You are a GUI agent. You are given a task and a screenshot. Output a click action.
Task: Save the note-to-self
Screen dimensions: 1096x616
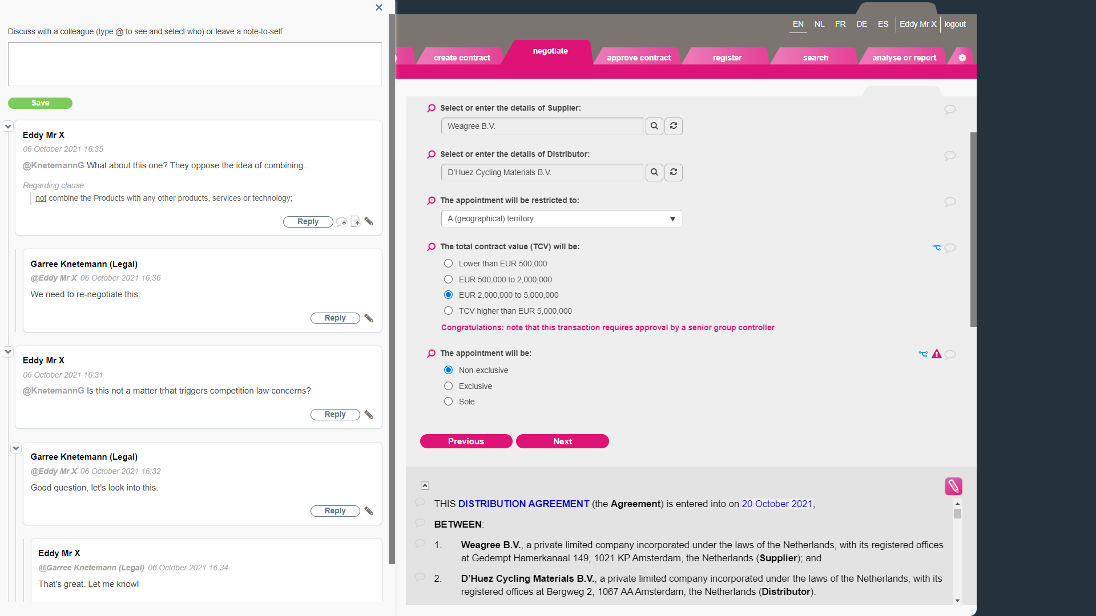[40, 103]
